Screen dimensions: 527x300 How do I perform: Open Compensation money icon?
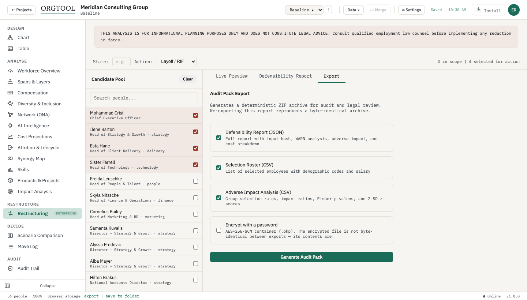pos(10,93)
